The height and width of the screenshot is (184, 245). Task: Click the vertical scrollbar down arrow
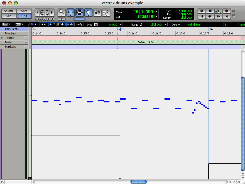[243, 177]
